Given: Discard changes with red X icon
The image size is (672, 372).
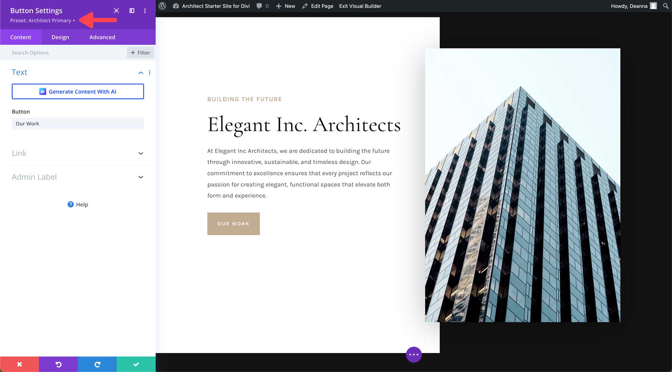Looking at the screenshot, I should [x=19, y=364].
